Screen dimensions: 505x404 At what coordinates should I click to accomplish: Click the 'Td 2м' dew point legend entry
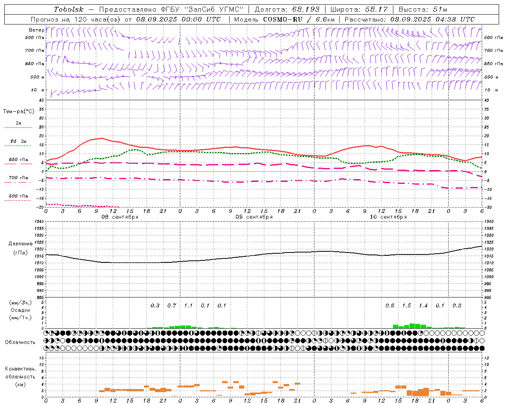[x=18, y=141]
